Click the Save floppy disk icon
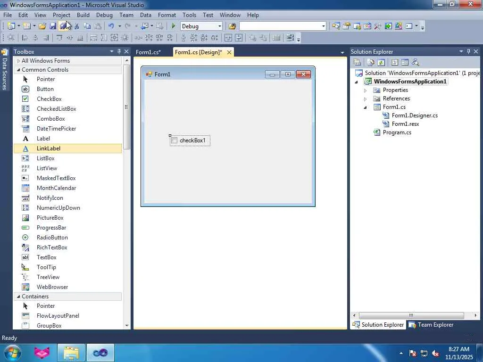 coord(53,26)
